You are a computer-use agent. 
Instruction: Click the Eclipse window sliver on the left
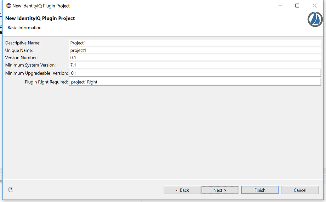pos(1,94)
